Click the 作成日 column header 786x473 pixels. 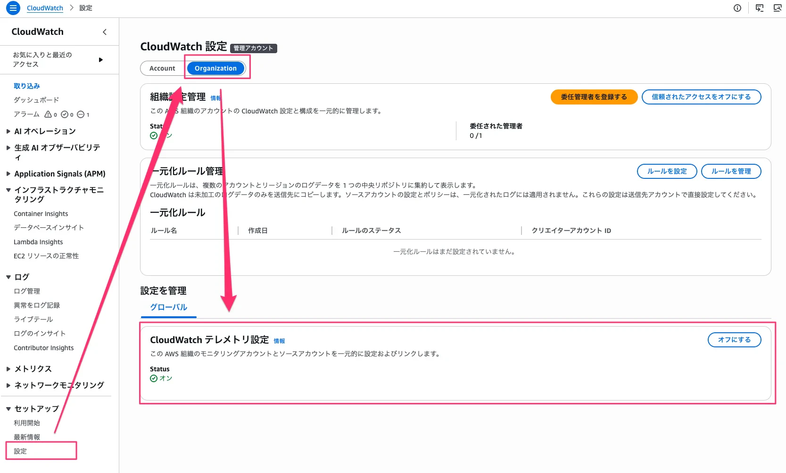point(257,231)
